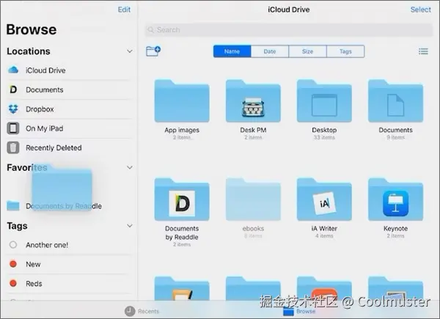Open the iA Writer folder

(324, 199)
